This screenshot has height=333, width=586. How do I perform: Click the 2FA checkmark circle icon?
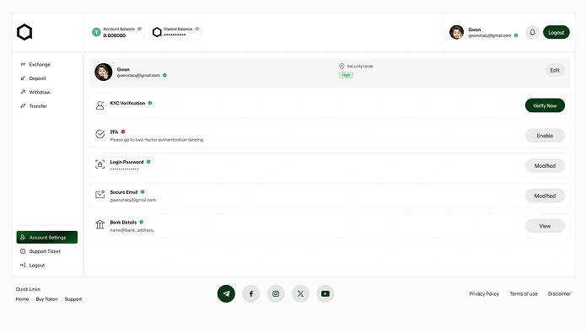(x=99, y=134)
